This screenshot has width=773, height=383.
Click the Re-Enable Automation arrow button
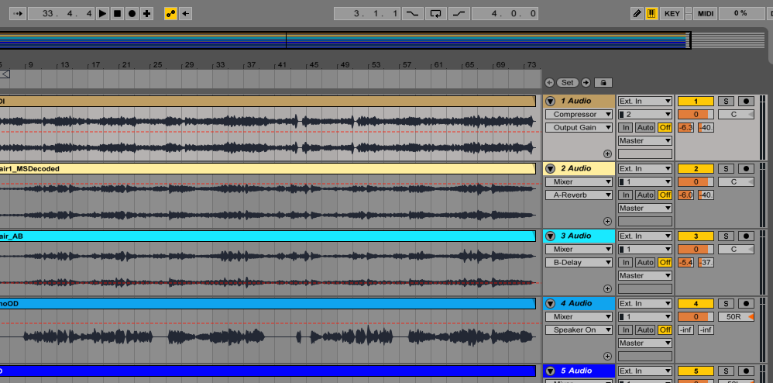point(185,14)
